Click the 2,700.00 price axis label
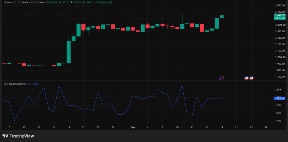Image resolution: width=288 pixels, height=142 pixels. point(280,12)
